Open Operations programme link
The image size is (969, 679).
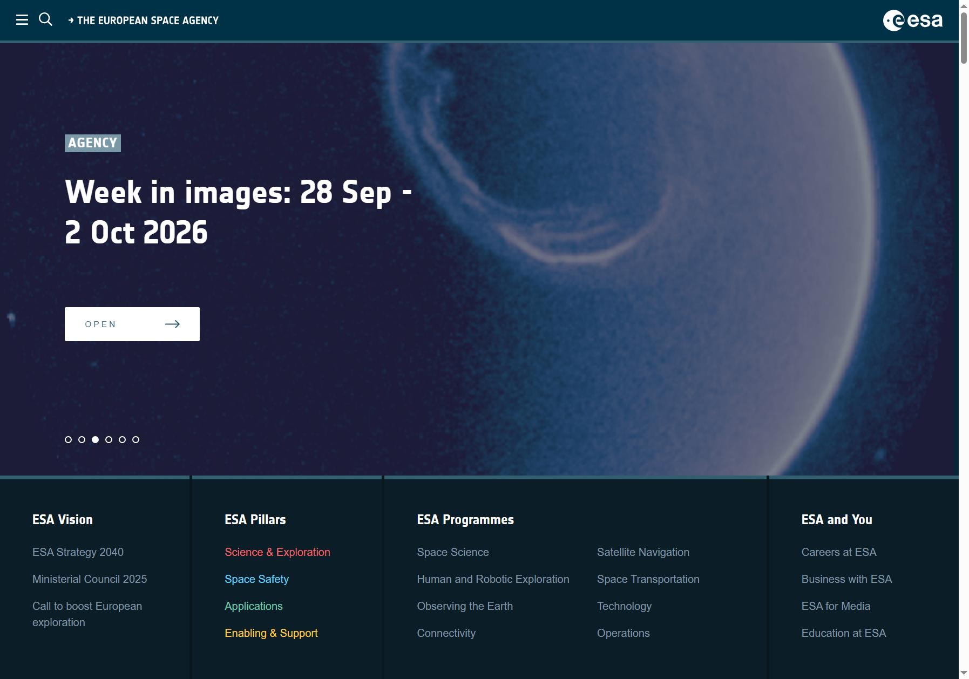tap(623, 633)
